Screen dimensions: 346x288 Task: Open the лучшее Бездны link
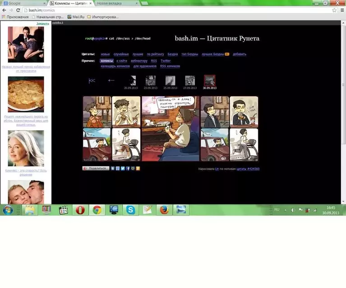pyautogui.click(x=213, y=54)
